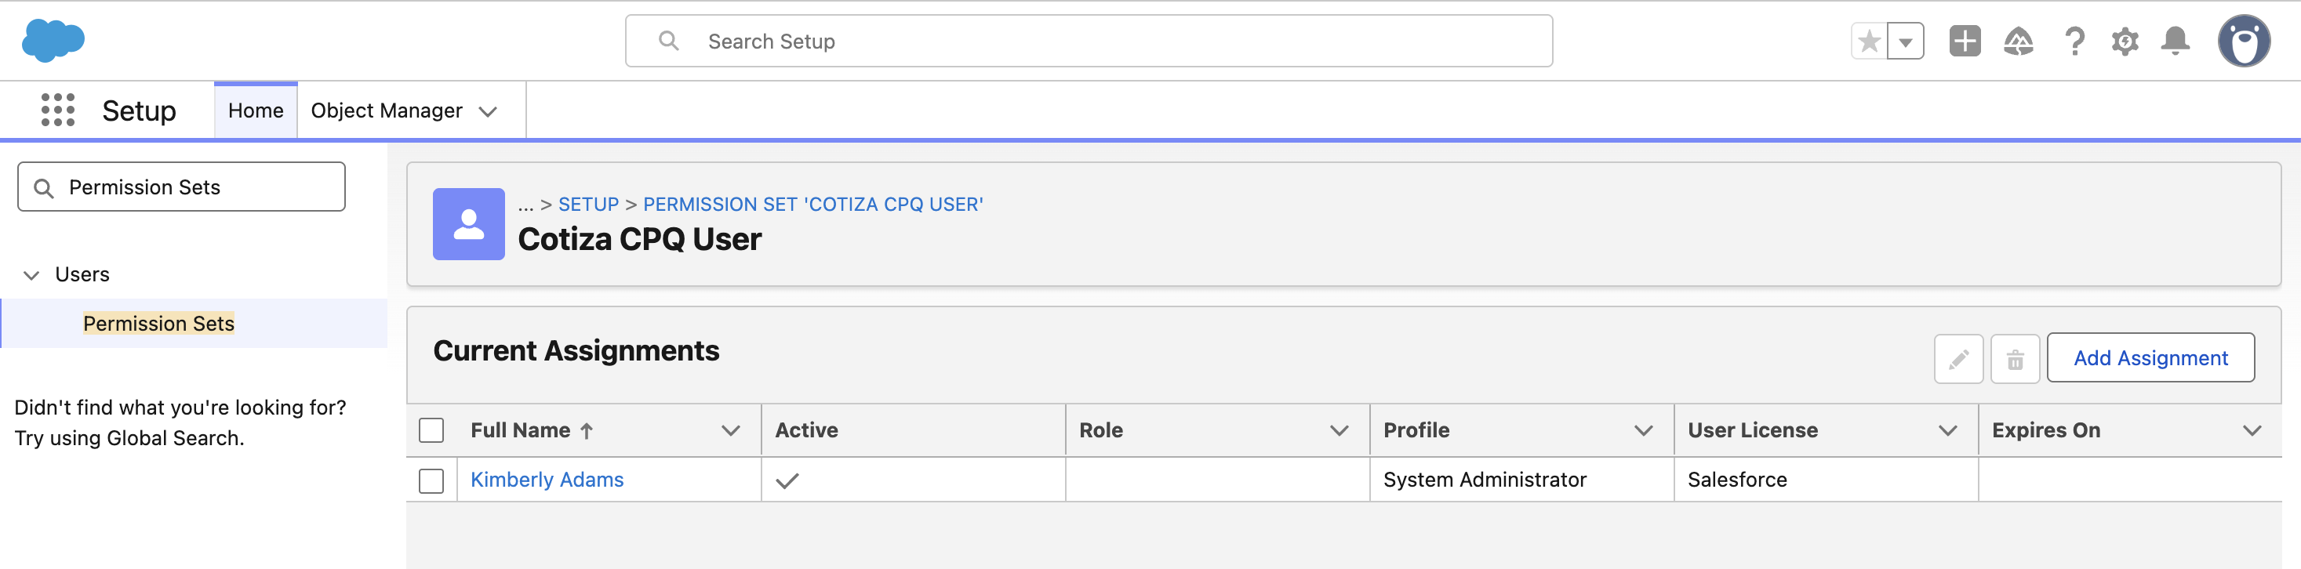
Task: Click the Add Assignment button
Action: 2150,358
